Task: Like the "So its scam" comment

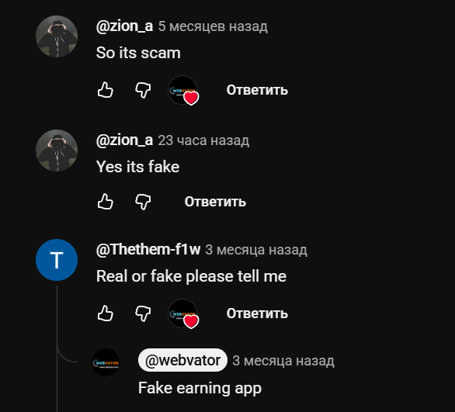Action: tap(105, 90)
